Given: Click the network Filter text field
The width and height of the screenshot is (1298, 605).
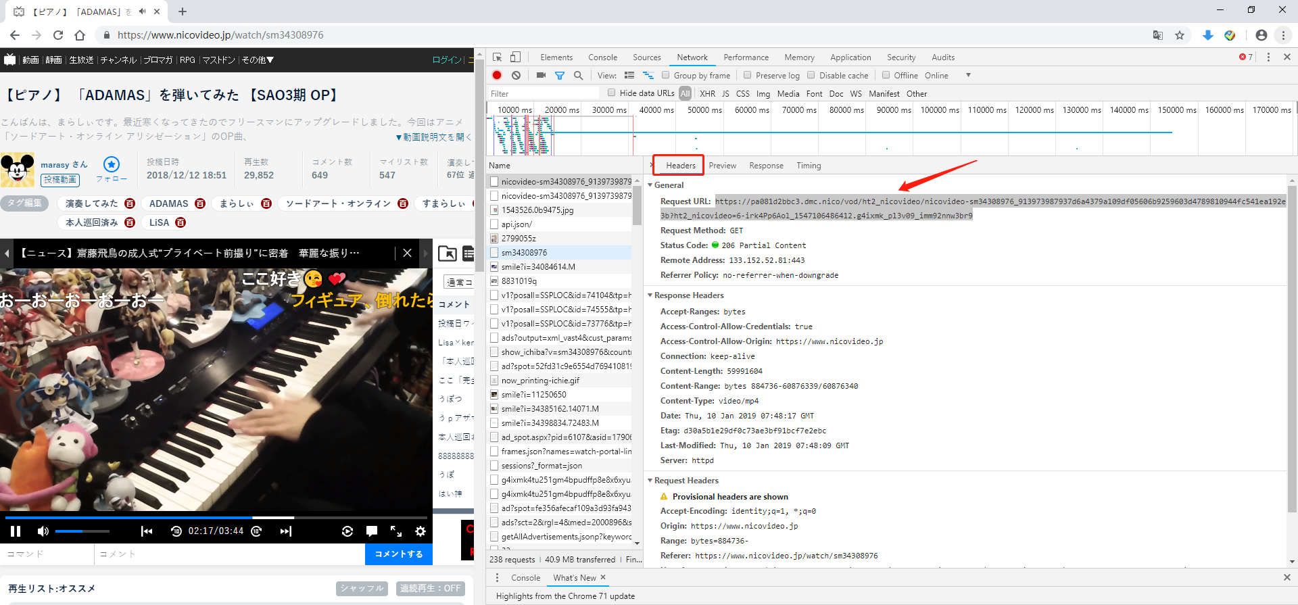Looking at the screenshot, I should coord(544,93).
